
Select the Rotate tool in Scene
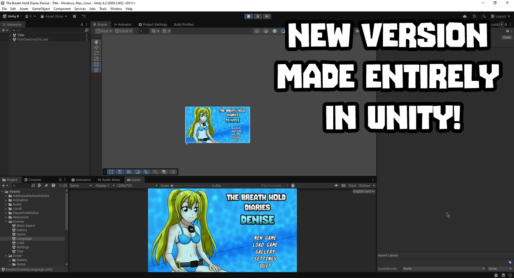tap(96, 53)
